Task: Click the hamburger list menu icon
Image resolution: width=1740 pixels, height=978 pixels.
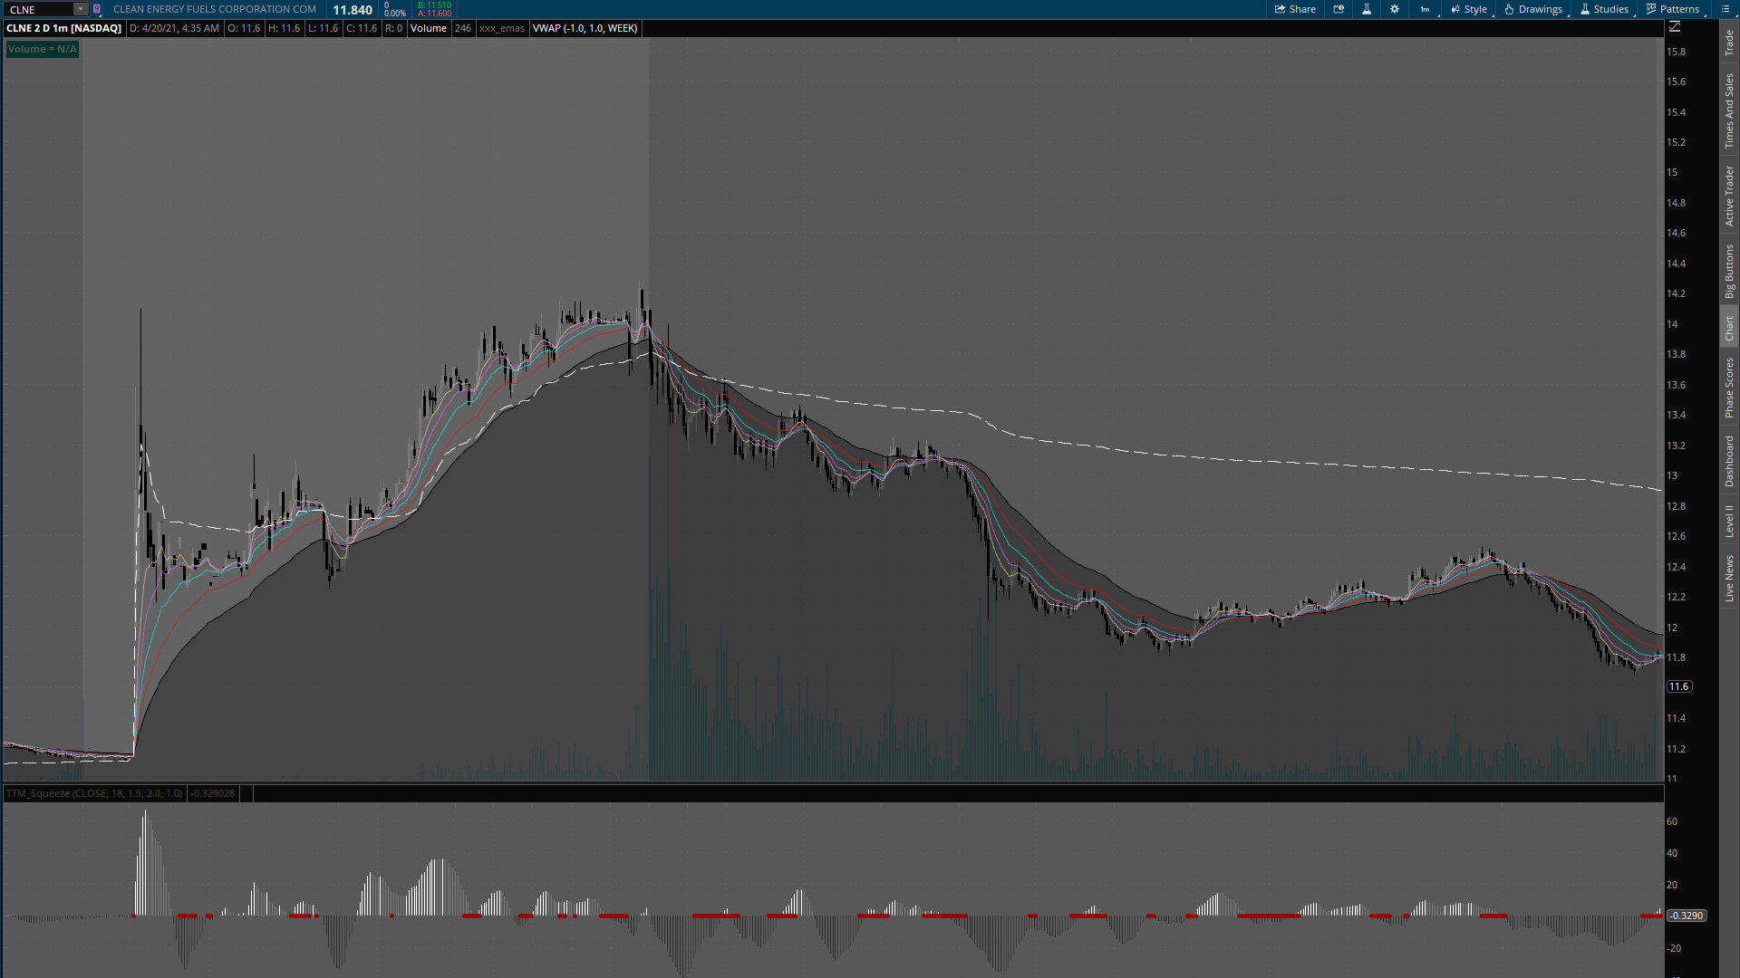Action: [1725, 9]
